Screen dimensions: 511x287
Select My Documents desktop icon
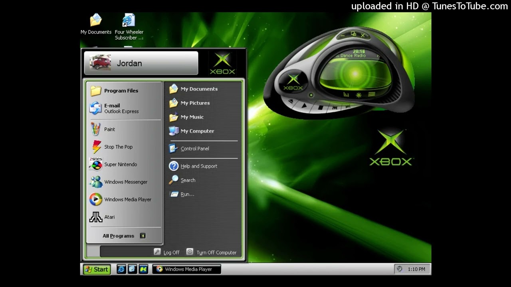[96, 24]
